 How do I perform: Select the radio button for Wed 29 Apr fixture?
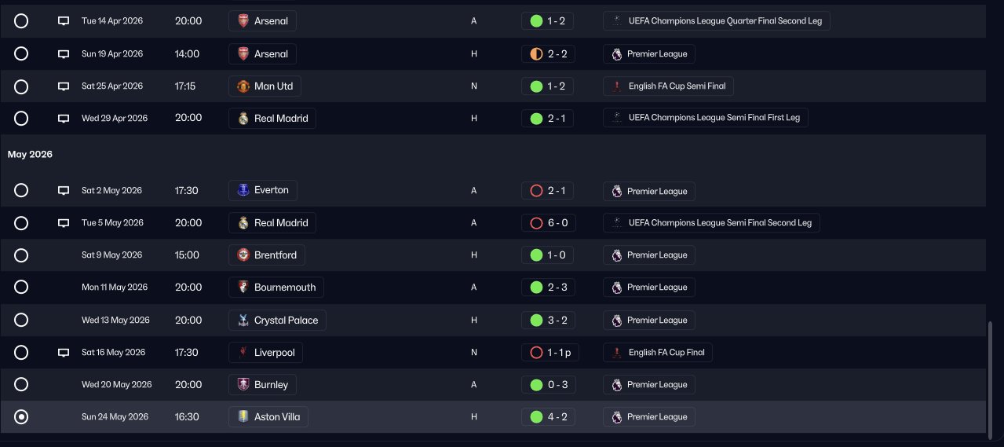[21, 119]
